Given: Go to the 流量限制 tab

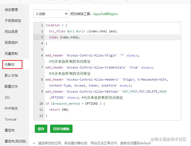Looking at the screenshot, I should click(x=11, y=53).
